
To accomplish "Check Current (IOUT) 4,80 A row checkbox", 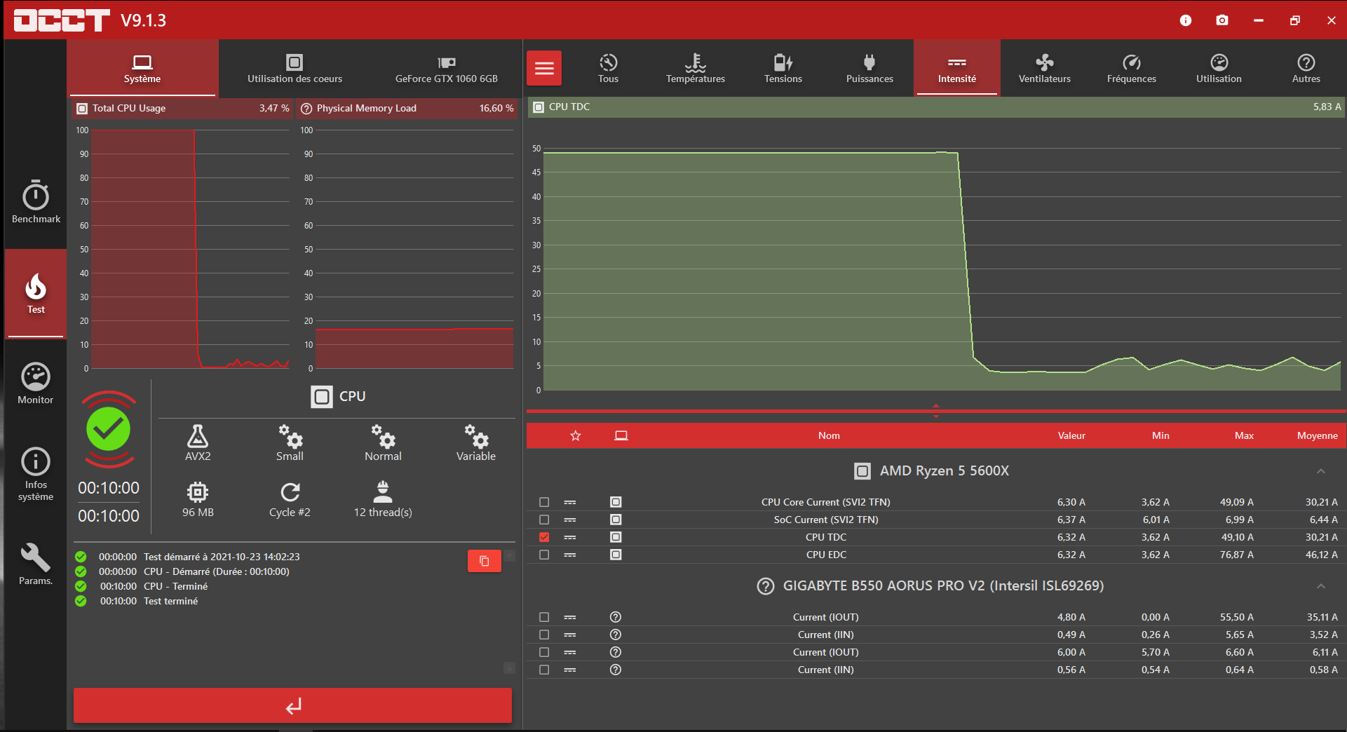I will coord(544,617).
